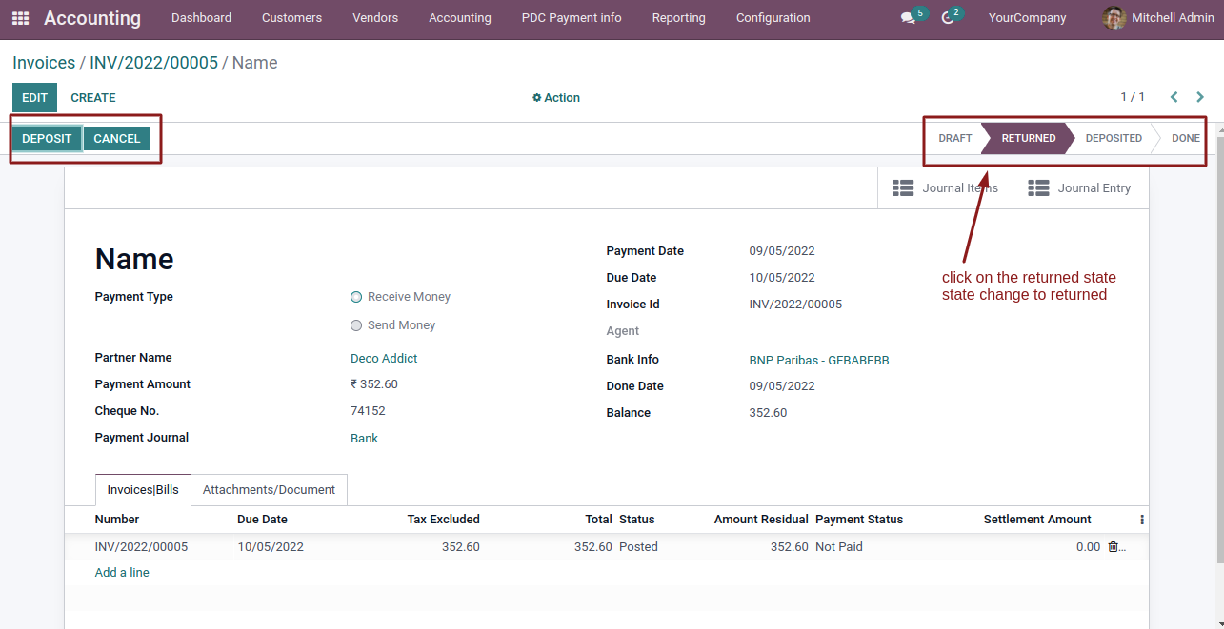Click INV/2022/00005 breadcrumb link

153,63
